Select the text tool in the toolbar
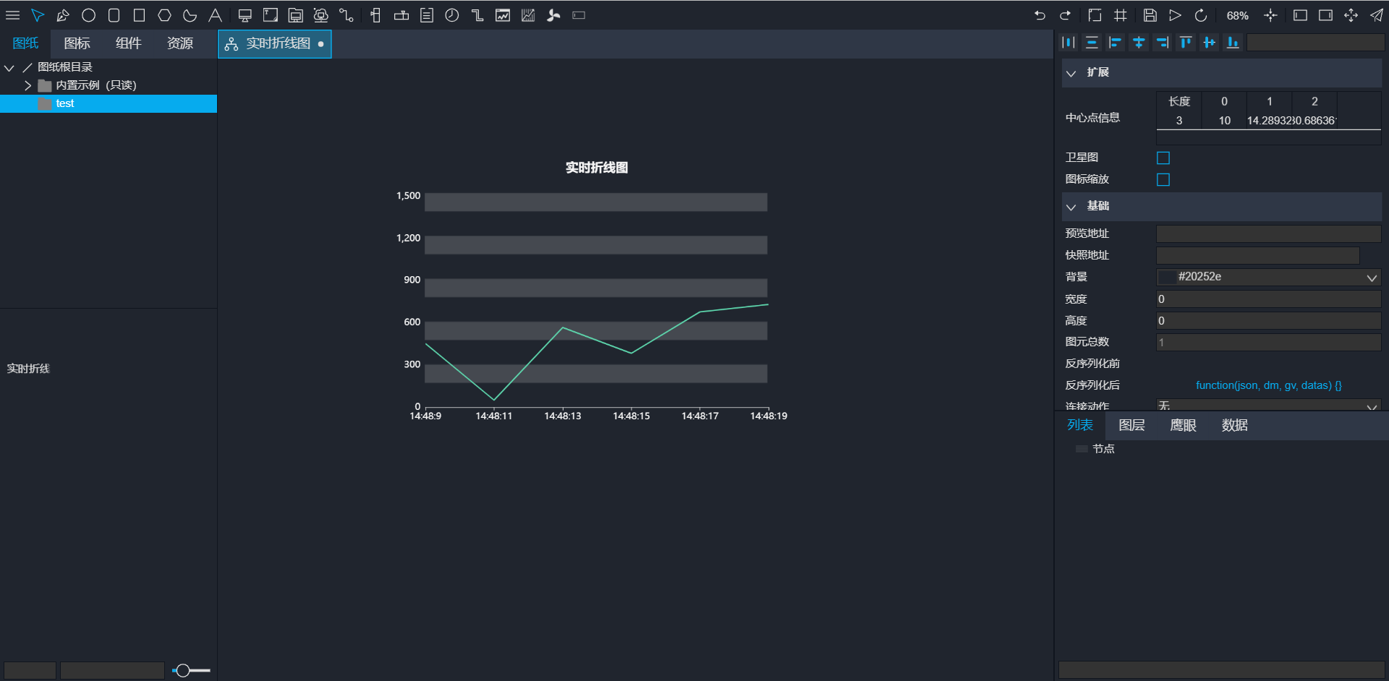 click(x=215, y=15)
